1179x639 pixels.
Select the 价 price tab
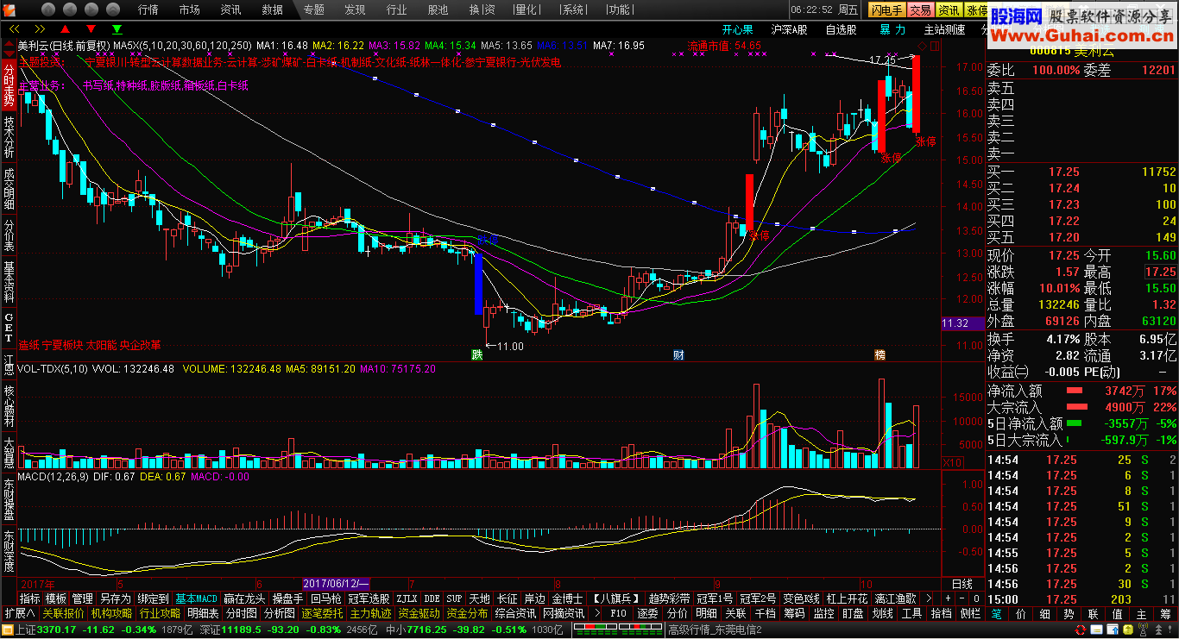[x=1021, y=614]
